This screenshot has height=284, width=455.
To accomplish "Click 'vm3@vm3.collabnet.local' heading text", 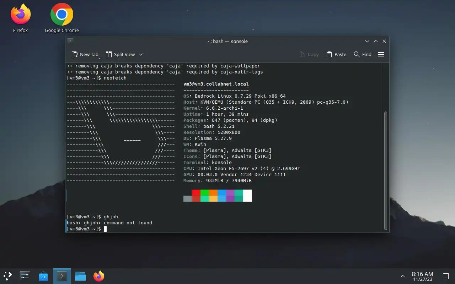I will pyautogui.click(x=216, y=84).
